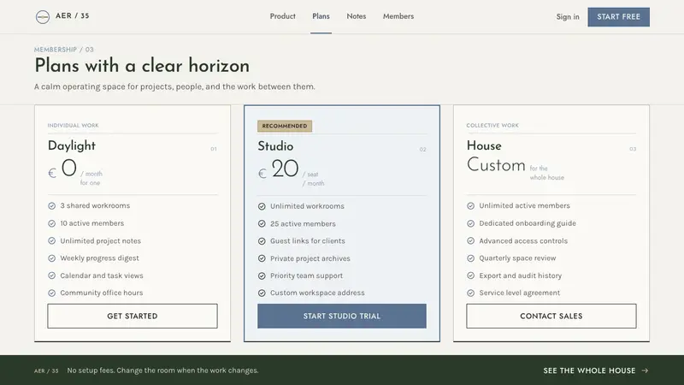Click the START FREE button
This screenshot has height=385, width=684.
(618, 16)
